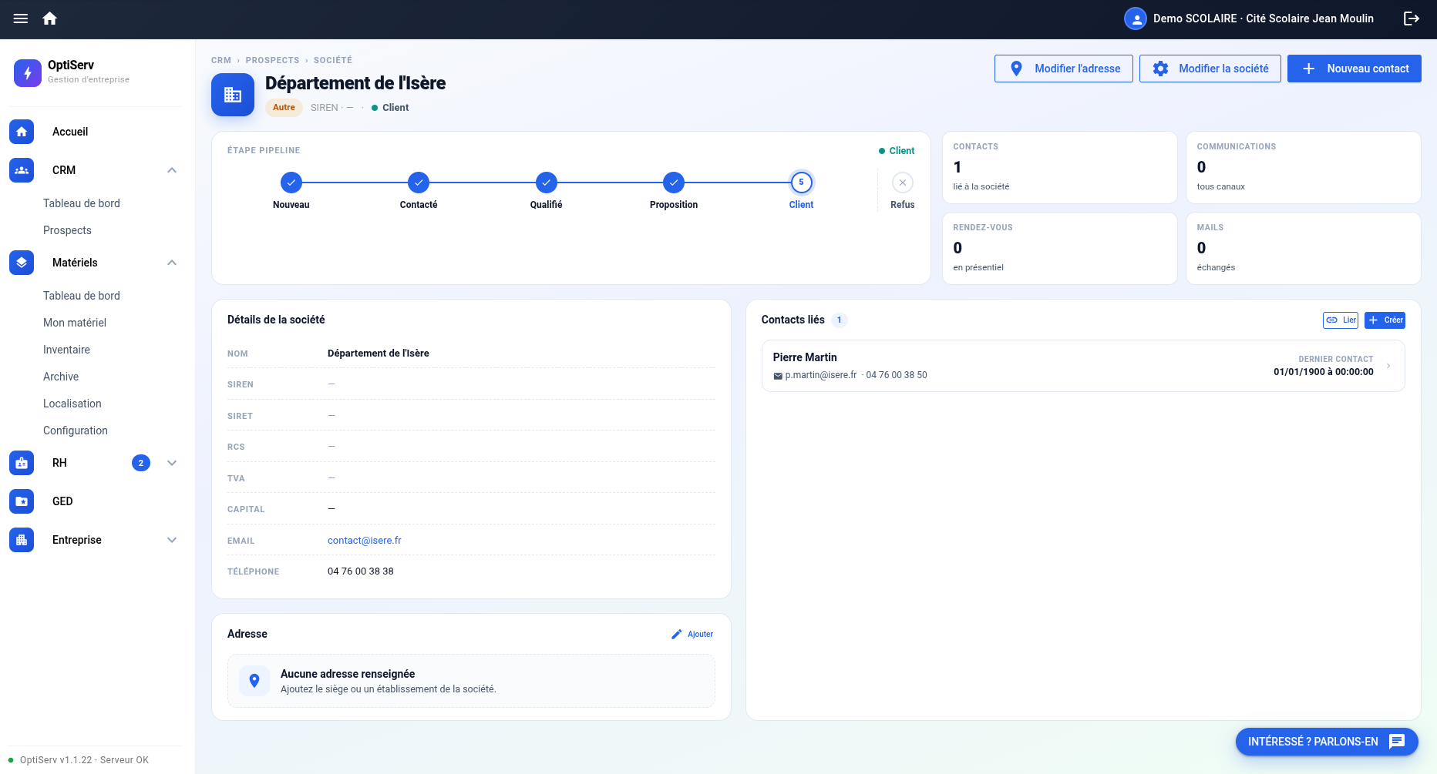Go to home via top bar house icon

50,18
